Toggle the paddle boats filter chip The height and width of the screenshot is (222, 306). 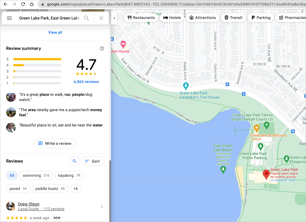tap(50, 189)
